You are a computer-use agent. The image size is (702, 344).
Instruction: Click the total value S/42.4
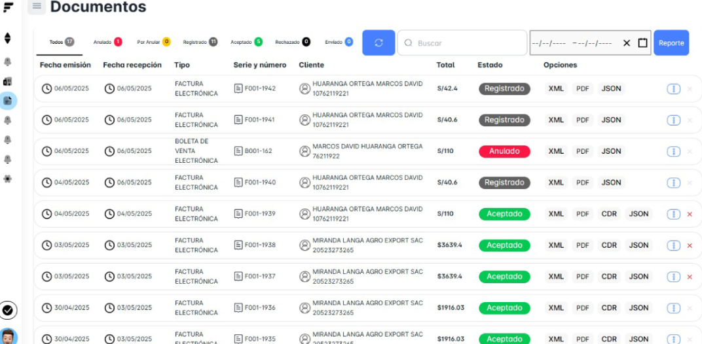(447, 88)
